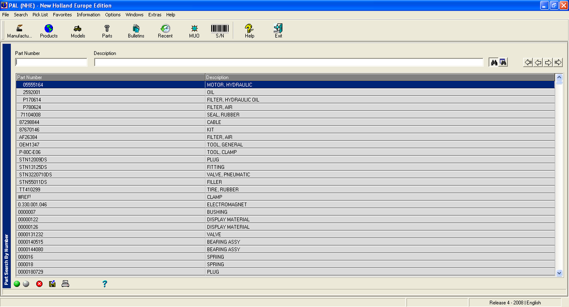Viewport: 569px width, 307px height.
Task: Click the ELECTROMAGNET description cell
Action: 380,205
